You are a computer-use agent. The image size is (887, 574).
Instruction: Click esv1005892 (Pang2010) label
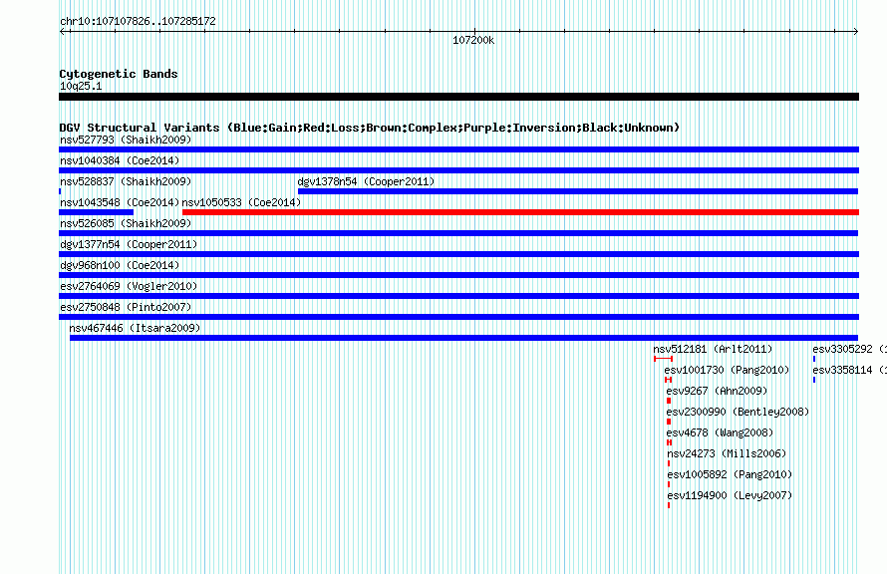point(730,474)
